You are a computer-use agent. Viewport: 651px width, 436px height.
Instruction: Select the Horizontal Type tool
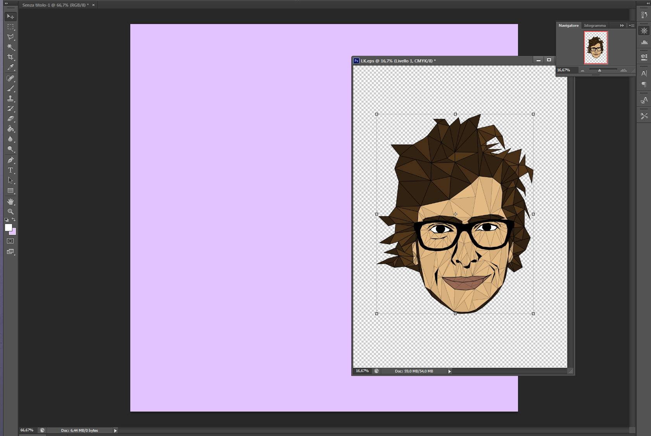10,170
